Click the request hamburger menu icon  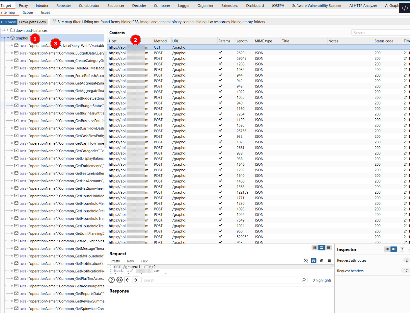pyautogui.click(x=329, y=260)
